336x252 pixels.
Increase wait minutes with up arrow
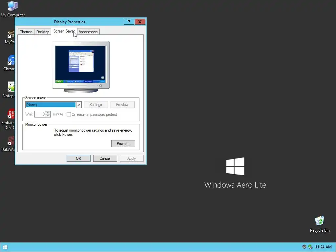(x=48, y=113)
